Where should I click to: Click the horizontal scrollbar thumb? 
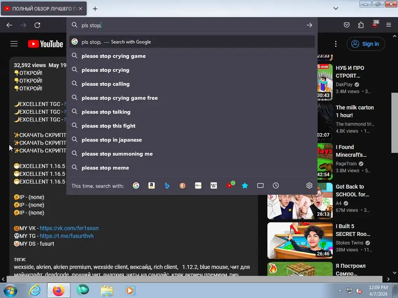pos(194,279)
